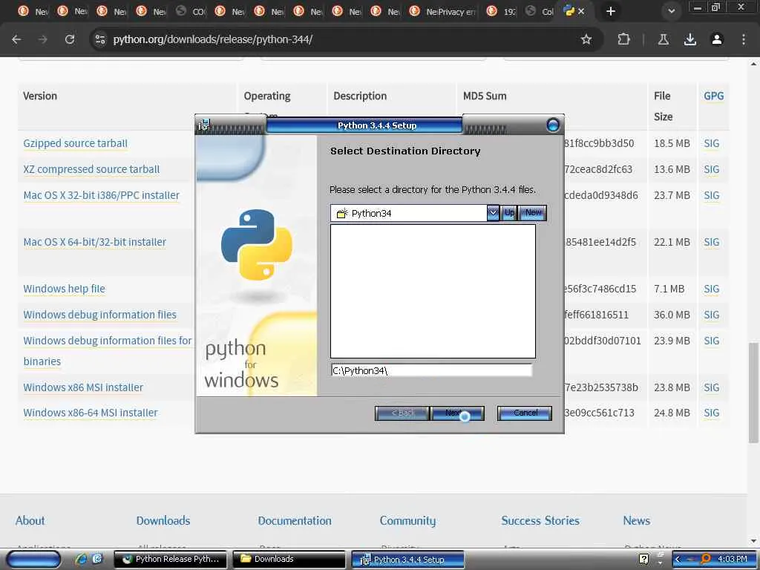Click SIG link in the 23.9 MB row
Image resolution: width=760 pixels, height=570 pixels.
712,341
